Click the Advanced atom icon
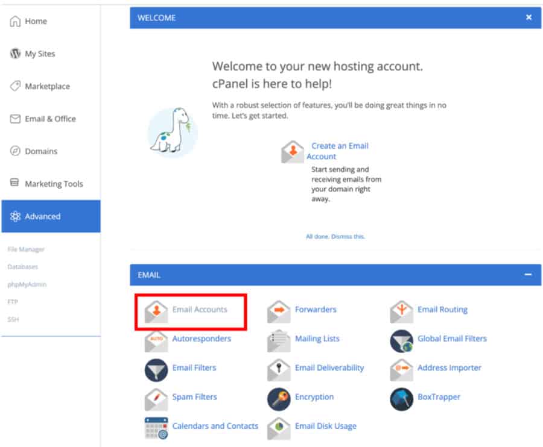Viewport: 543px width, 447px height. 15,216
